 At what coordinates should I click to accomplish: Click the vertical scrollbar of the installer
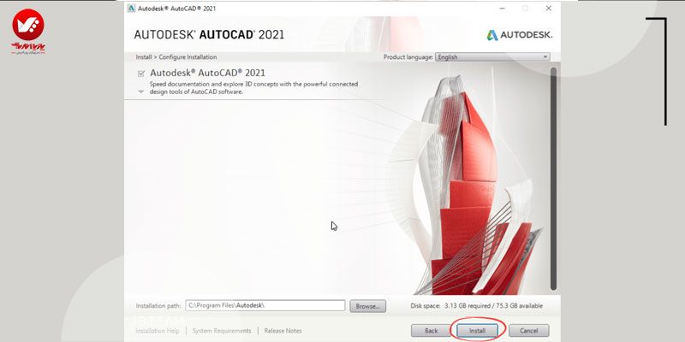tap(553, 179)
